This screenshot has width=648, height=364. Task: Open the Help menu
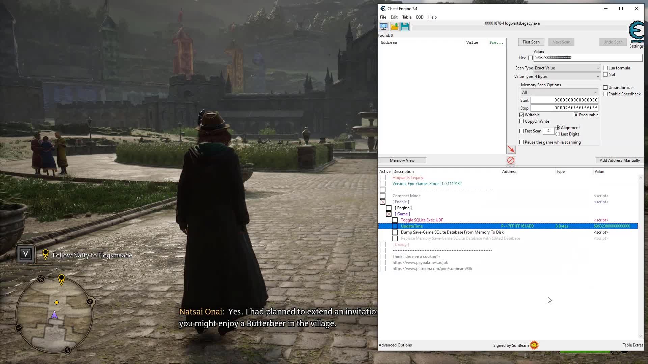[x=432, y=17]
